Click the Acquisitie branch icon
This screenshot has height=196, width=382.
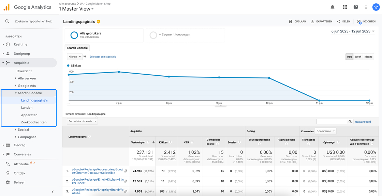[8, 63]
